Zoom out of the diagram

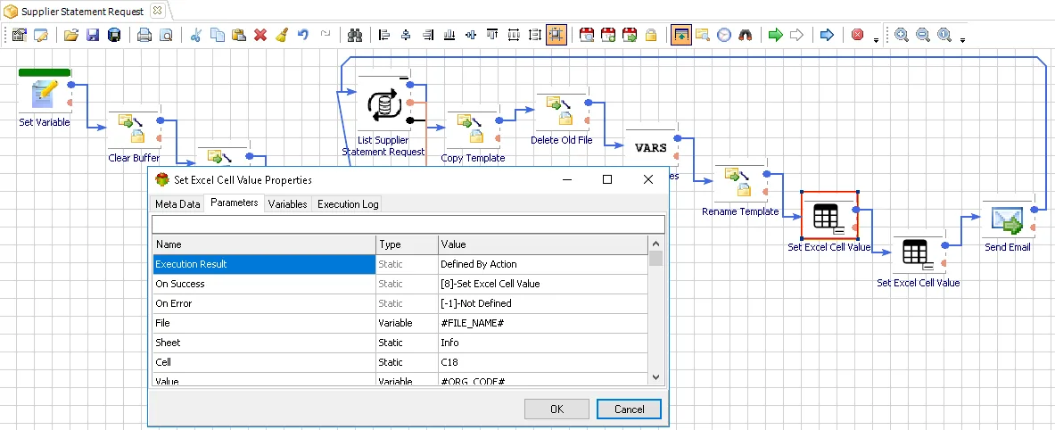point(923,35)
